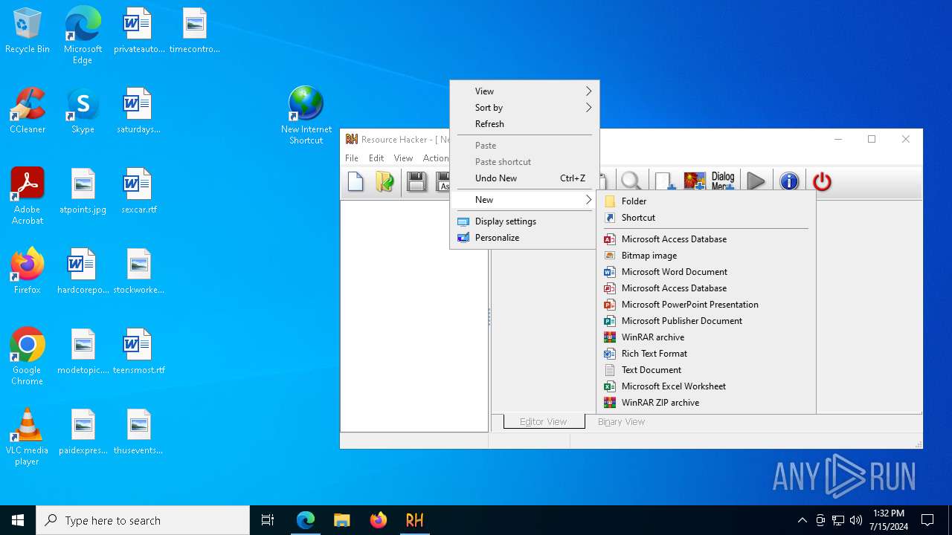This screenshot has height=535, width=952.
Task: Open the File menu in Resource Hacker
Action: click(x=352, y=158)
